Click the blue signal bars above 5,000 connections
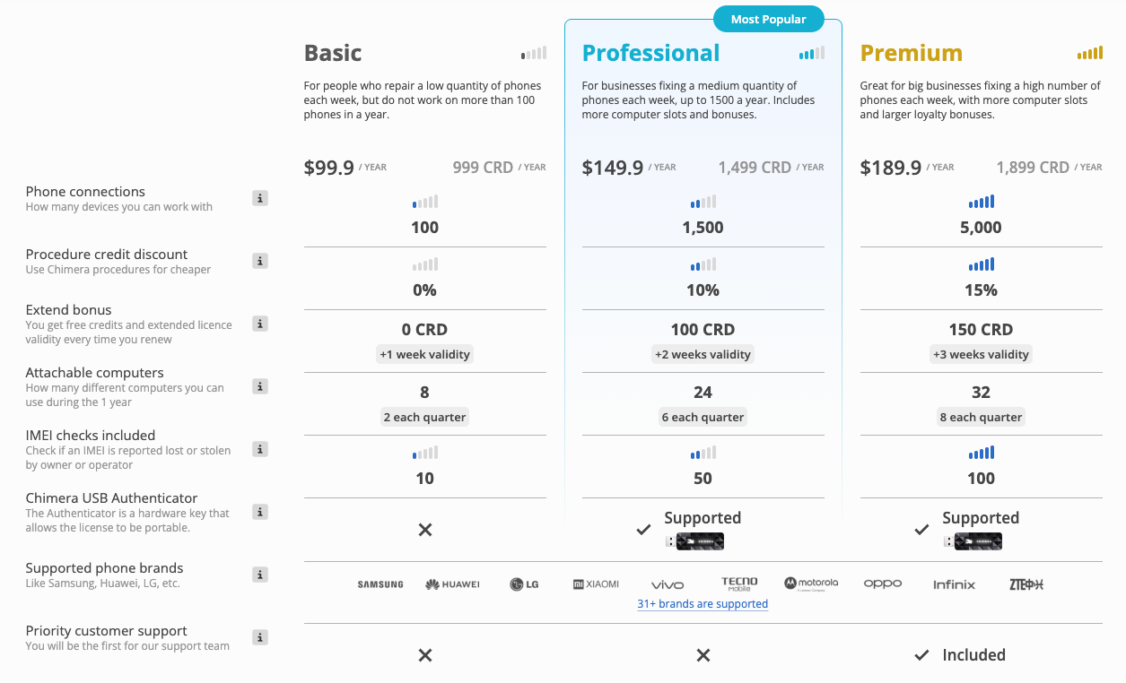 981,202
